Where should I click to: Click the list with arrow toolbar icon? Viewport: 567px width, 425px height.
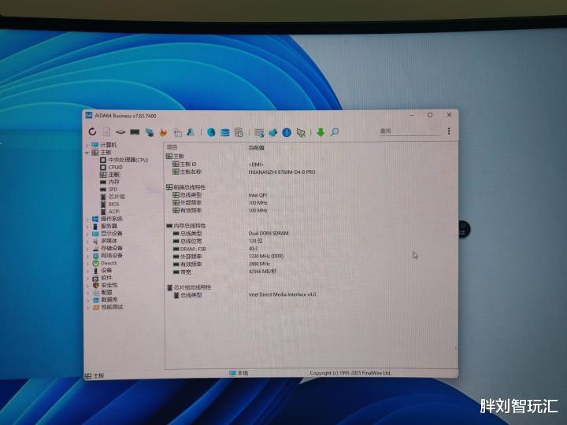pos(259,133)
